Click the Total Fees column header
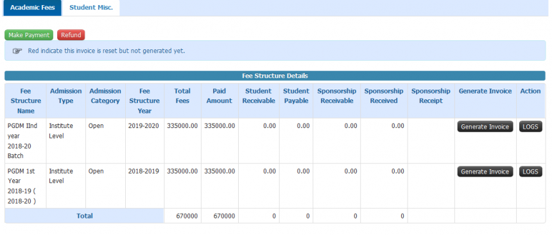The image size is (552, 235). [x=182, y=101]
